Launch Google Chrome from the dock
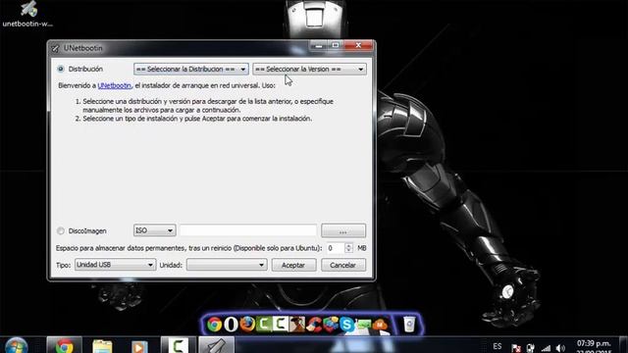Viewport: 628px width, 353px height. coord(214,325)
